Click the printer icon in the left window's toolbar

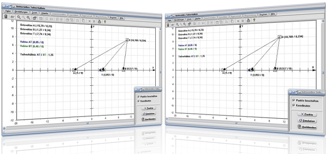point(100,21)
